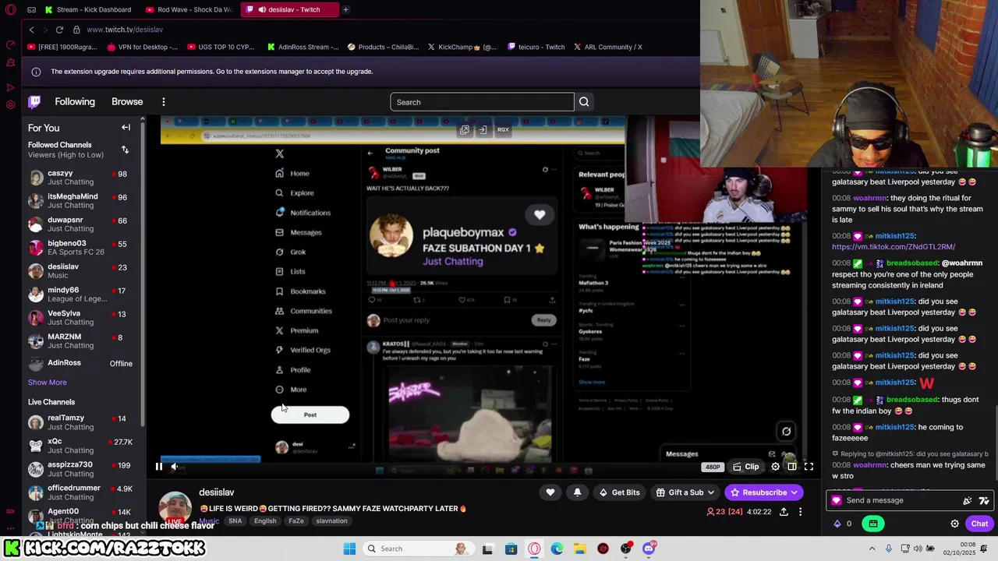This screenshot has width=998, height=561.
Task: Expand the Resubscribe dropdown
Action: [764, 492]
